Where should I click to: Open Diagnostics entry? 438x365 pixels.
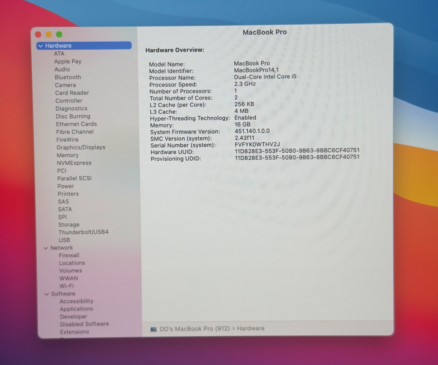(71, 109)
